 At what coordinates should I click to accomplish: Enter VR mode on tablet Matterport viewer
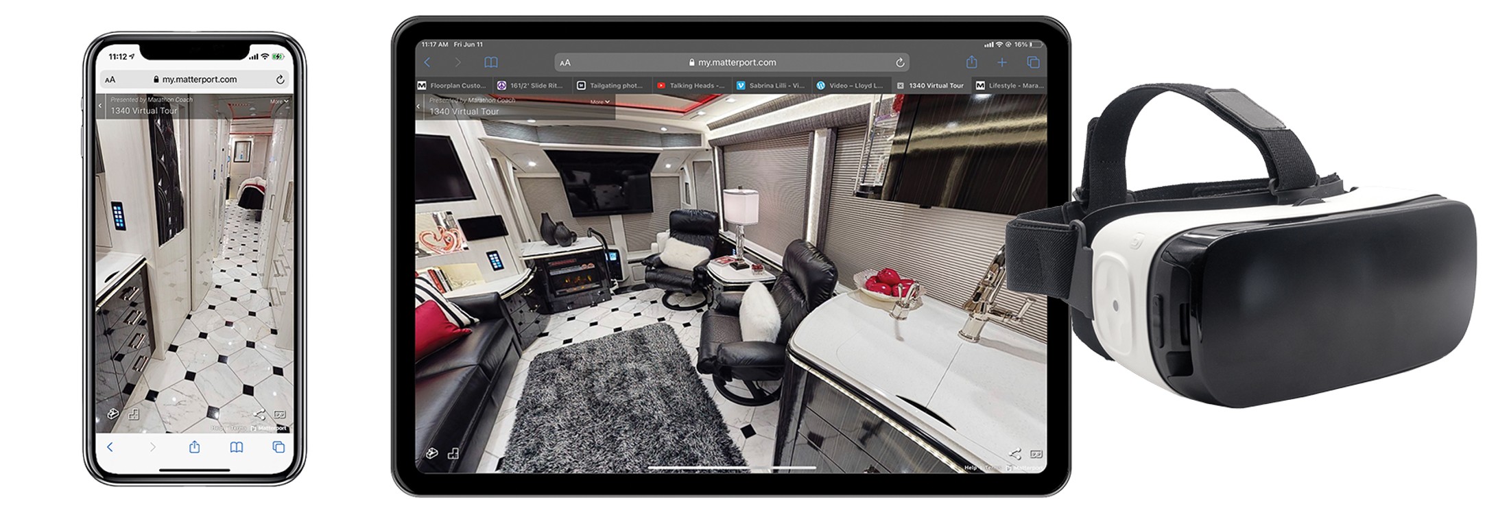point(1036,454)
